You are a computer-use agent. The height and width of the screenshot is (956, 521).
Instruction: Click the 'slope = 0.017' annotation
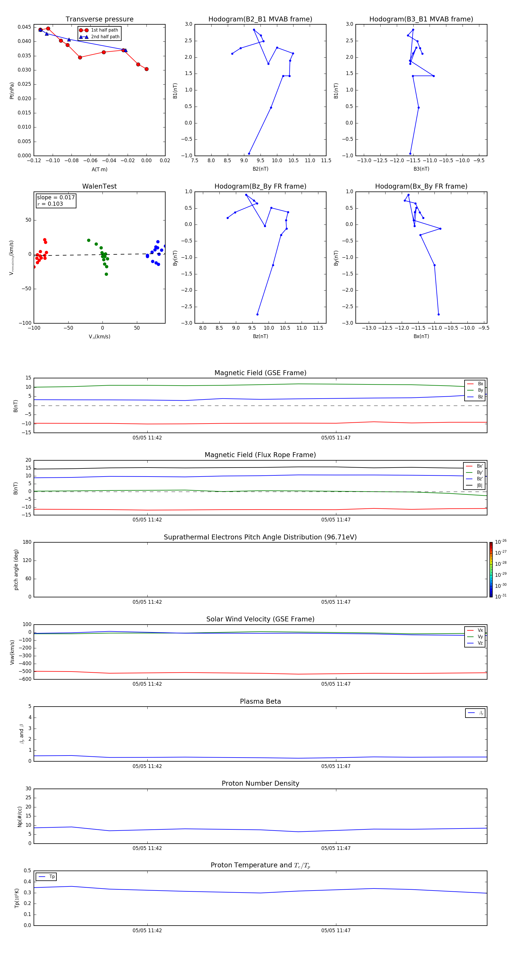pos(56,198)
